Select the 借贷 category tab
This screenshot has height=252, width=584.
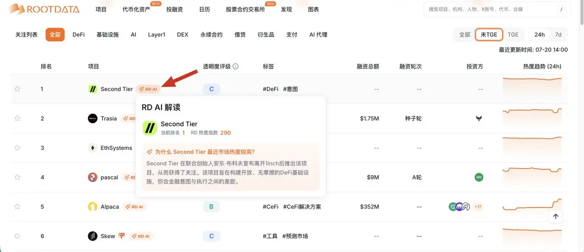(240, 35)
